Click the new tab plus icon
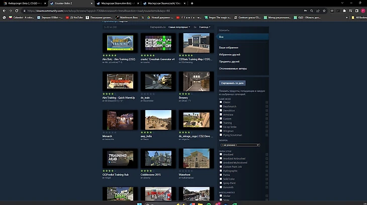Screen dimensions: 367x205 pos(192,4)
